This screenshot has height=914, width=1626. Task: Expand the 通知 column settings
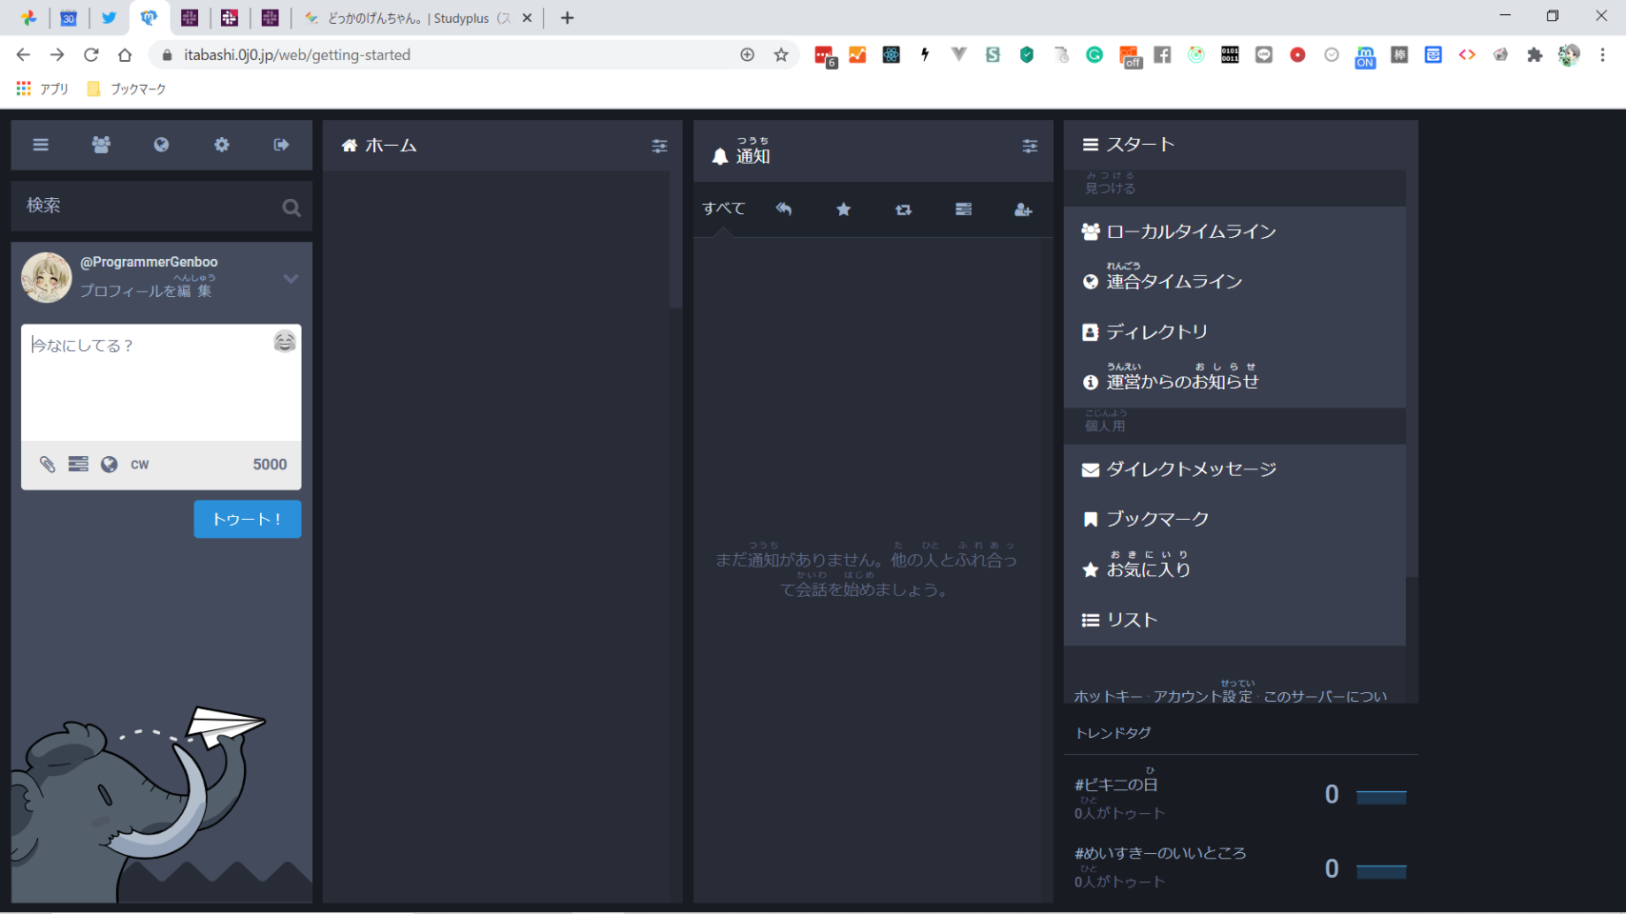[1030, 146]
